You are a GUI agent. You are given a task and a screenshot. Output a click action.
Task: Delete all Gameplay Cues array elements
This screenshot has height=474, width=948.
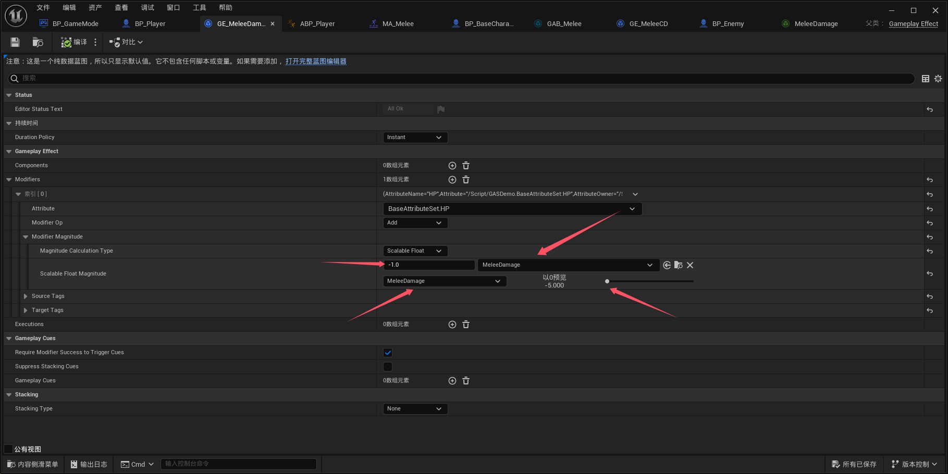coord(466,381)
